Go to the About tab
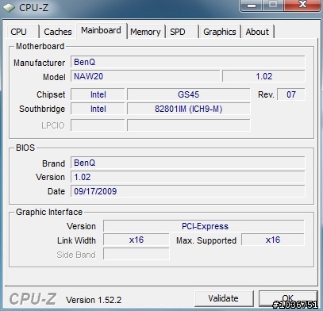The image size is (323, 311). click(257, 32)
